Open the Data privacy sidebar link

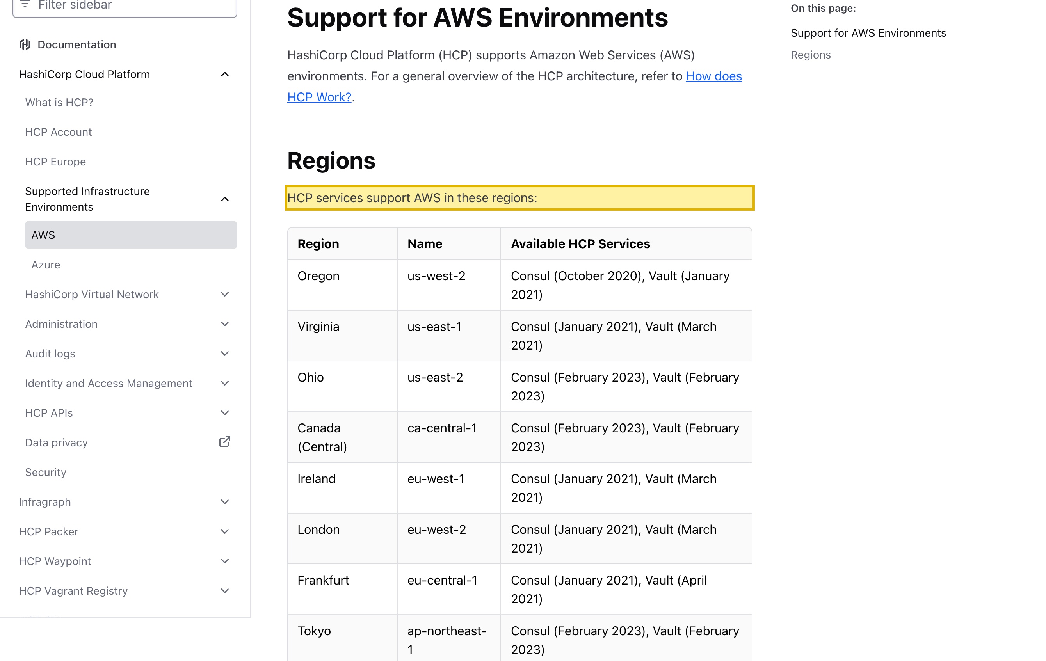coord(57,442)
